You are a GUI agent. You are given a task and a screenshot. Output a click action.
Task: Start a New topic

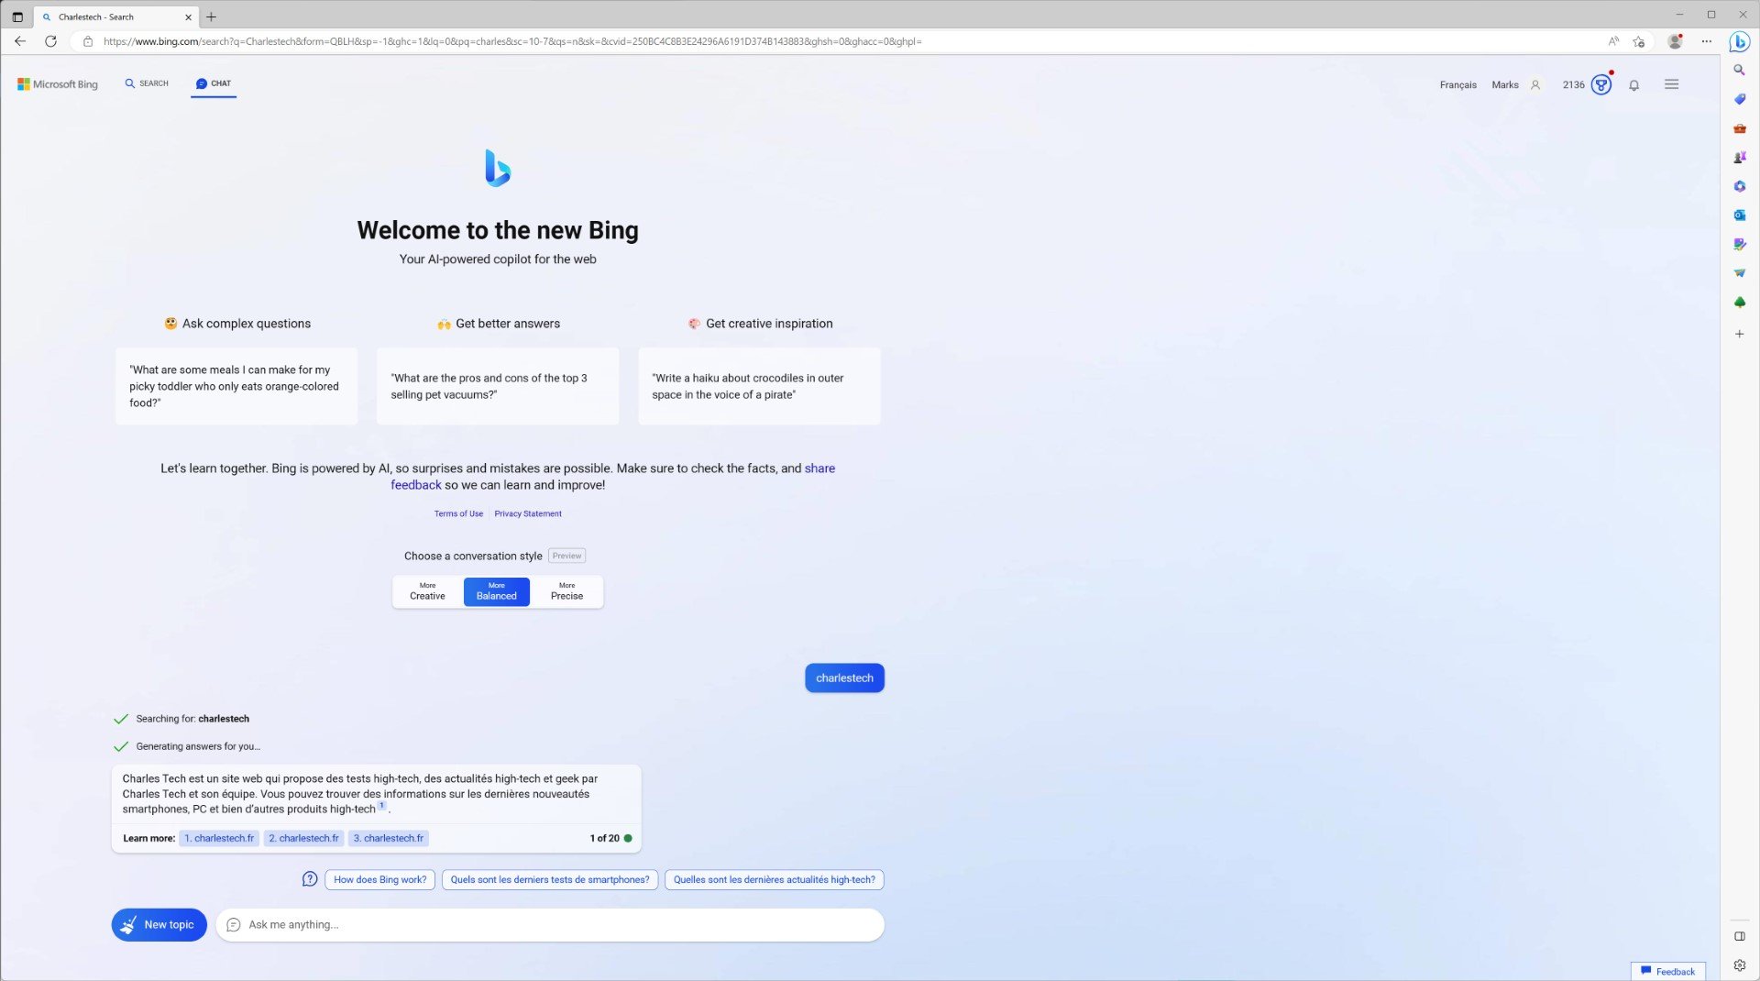[159, 925]
